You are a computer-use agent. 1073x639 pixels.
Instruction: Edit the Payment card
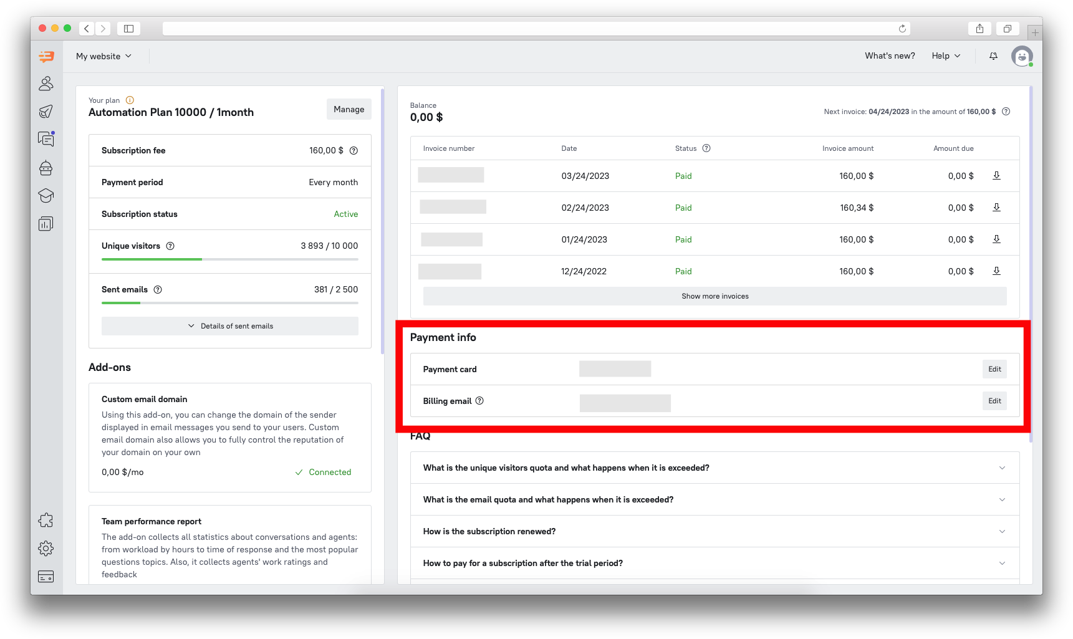[994, 369]
